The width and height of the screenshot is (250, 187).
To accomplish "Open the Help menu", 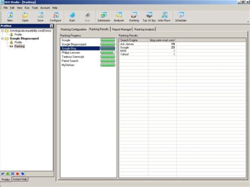I will click(x=55, y=8).
